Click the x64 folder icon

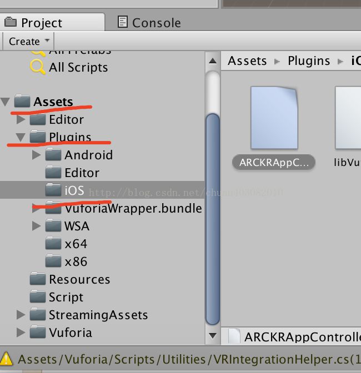53,243
